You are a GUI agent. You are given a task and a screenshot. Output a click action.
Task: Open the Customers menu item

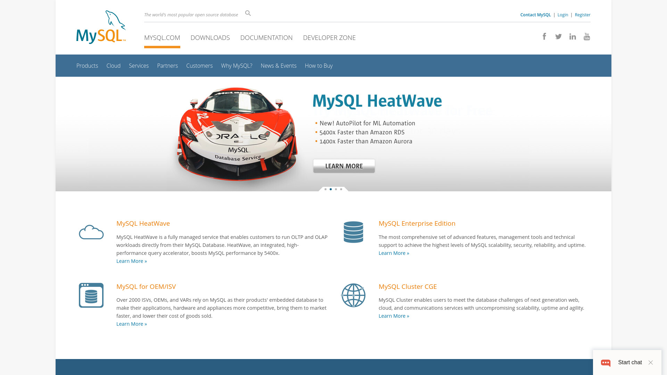pyautogui.click(x=199, y=66)
